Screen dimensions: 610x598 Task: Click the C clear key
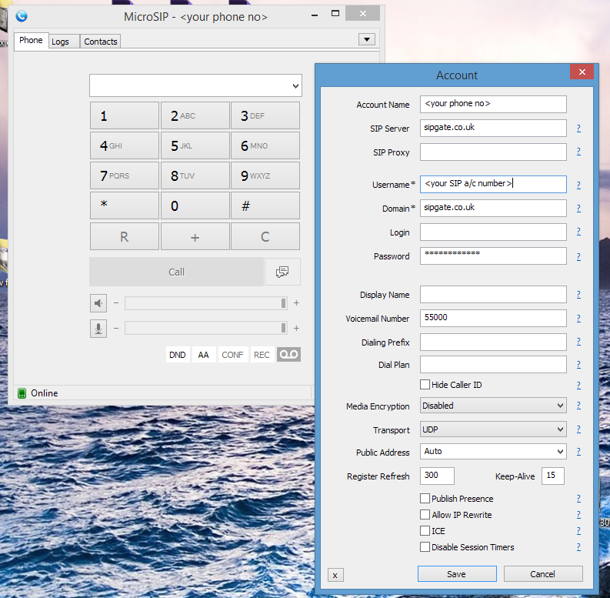click(265, 236)
